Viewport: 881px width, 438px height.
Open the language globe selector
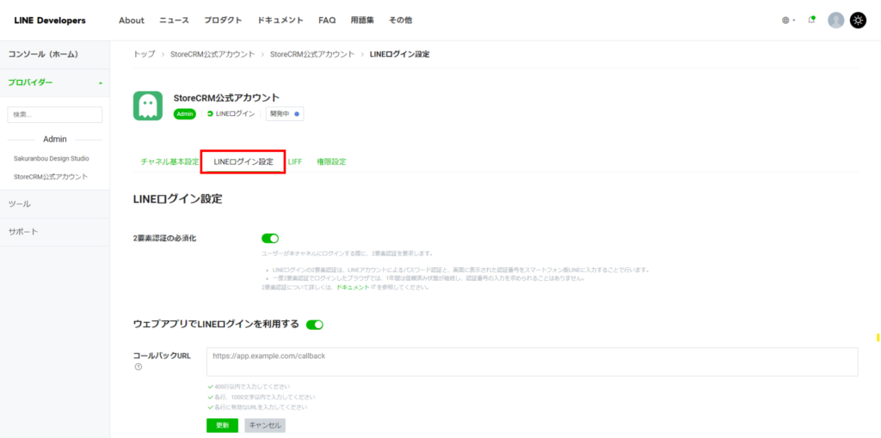pyautogui.click(x=788, y=21)
